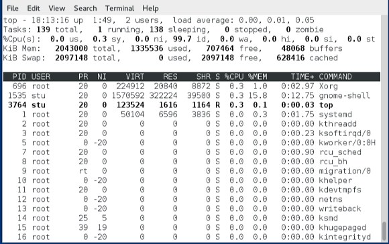The height and width of the screenshot is (244, 389).
Task: Click the KiB Mem total value
Action: [x=72, y=48]
